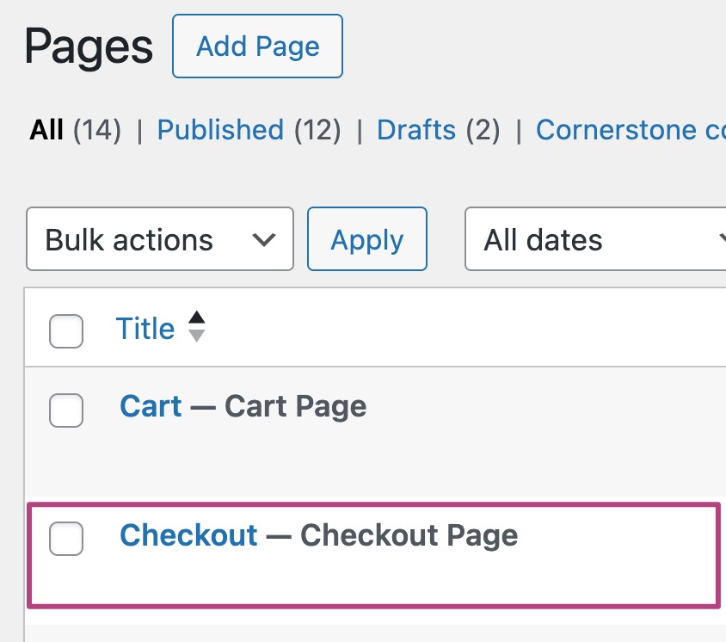The height and width of the screenshot is (642, 726).
Task: Click the Add Page button
Action: [x=257, y=46]
